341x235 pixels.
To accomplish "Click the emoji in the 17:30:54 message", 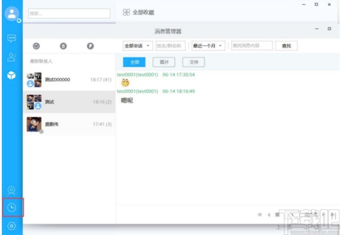I will [125, 82].
